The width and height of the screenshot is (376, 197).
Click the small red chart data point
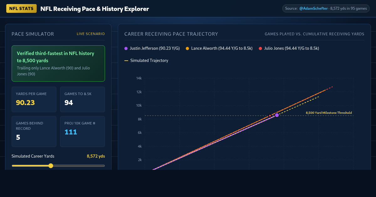coord(270,116)
